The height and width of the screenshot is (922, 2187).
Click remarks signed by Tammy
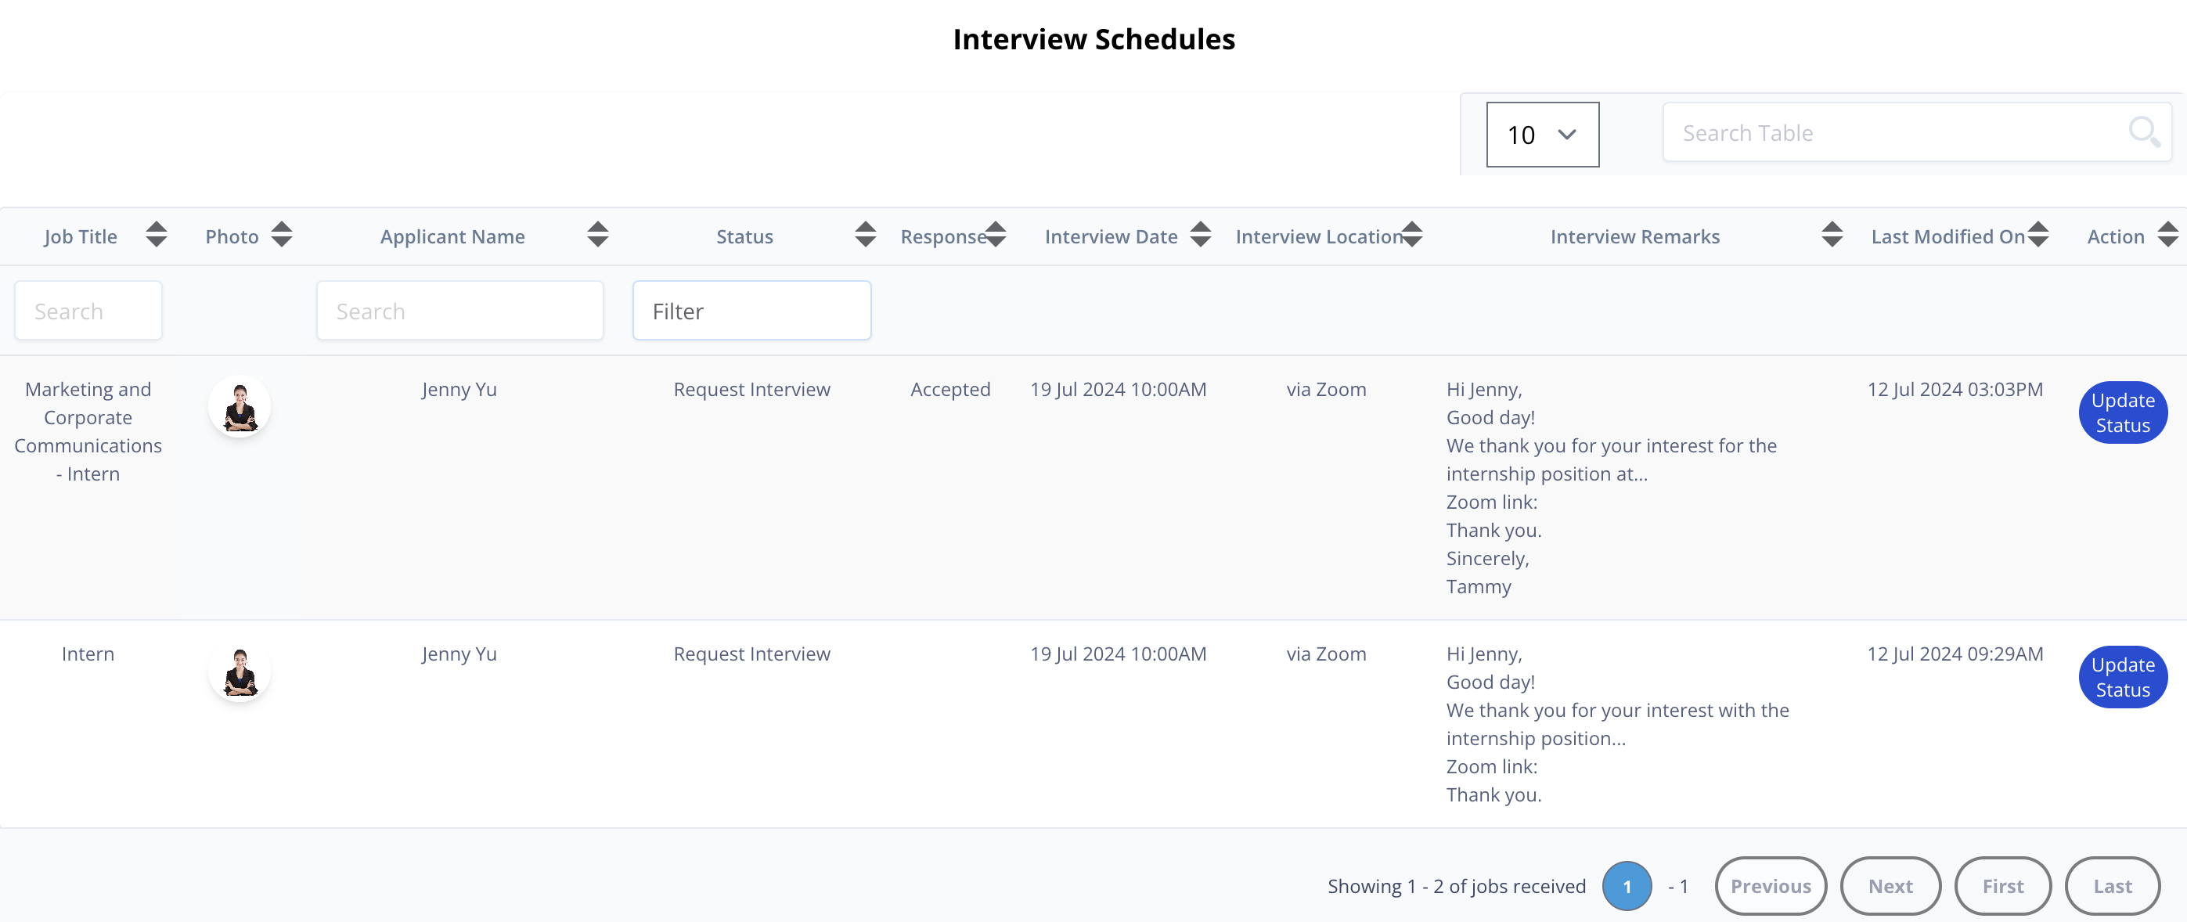click(x=1612, y=488)
